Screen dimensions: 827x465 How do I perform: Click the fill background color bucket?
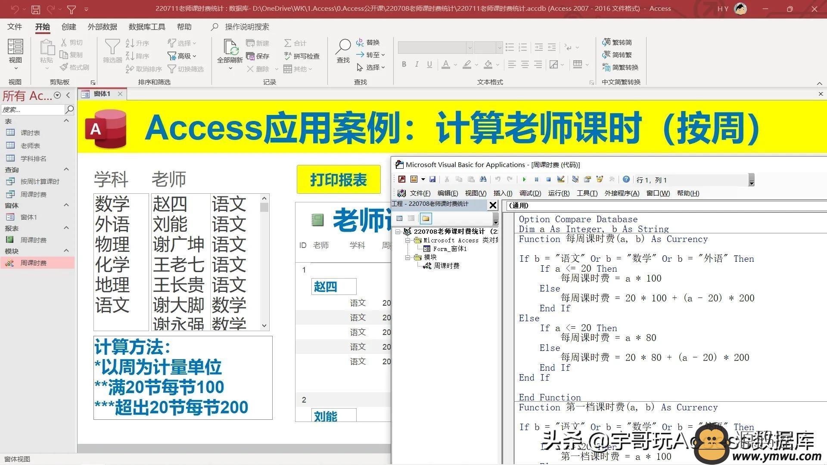[x=488, y=65]
